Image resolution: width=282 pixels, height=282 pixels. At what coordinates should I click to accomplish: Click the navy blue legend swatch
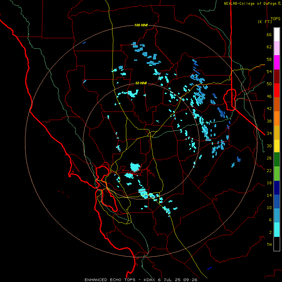click(277, 188)
